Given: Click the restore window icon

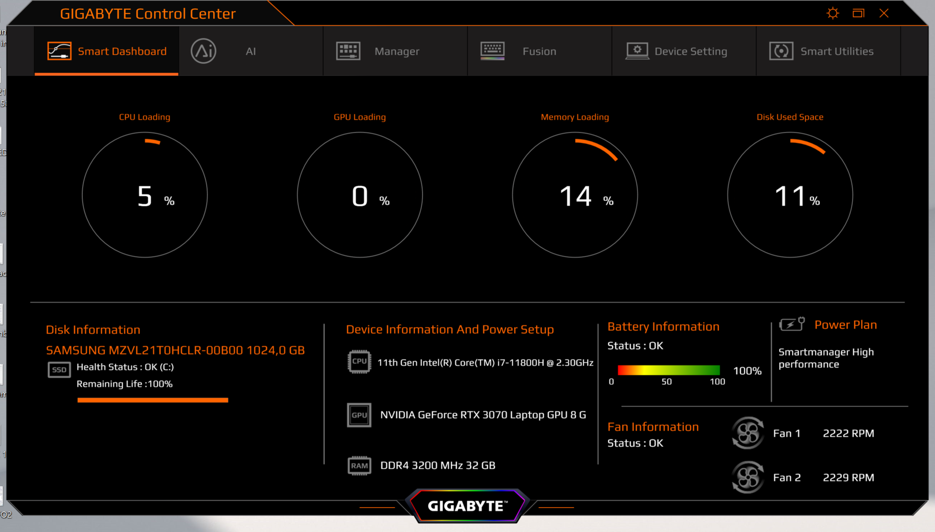Looking at the screenshot, I should tap(859, 13).
